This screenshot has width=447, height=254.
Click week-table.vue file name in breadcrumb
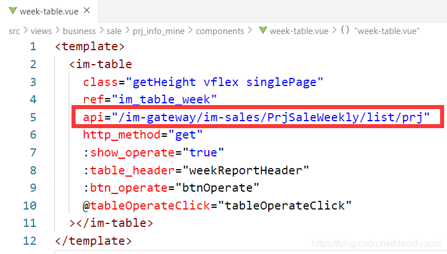[x=299, y=31]
